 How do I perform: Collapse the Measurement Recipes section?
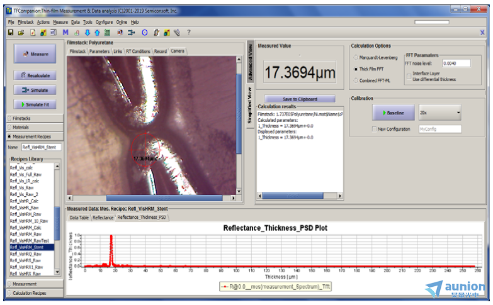coord(35,136)
